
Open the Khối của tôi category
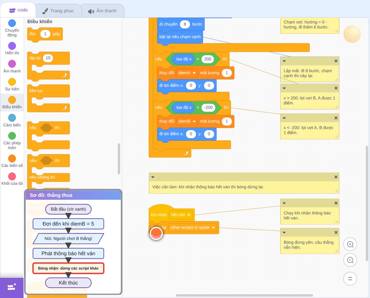coord(12,179)
